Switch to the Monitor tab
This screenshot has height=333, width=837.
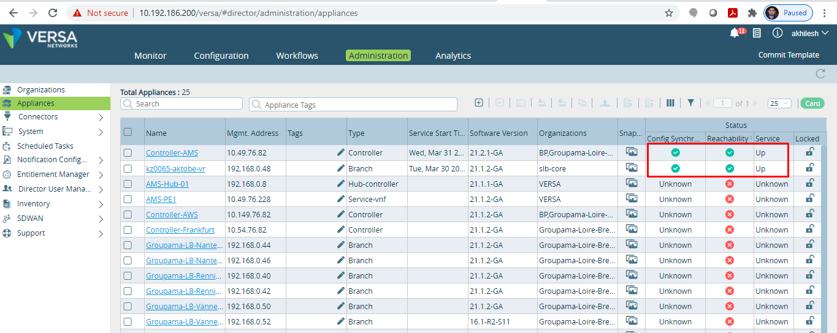click(150, 56)
